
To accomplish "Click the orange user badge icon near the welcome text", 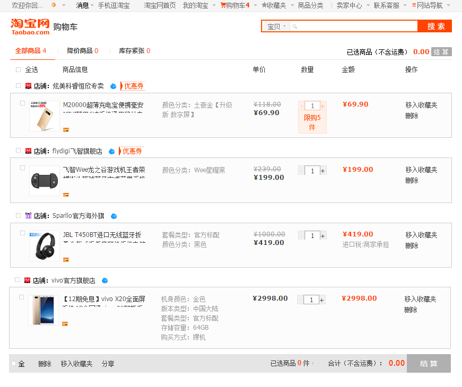I will coord(54,5).
